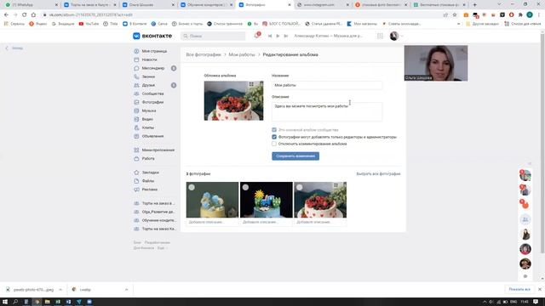
Task: Switch to the Обучение кондитера browser tab
Action: tap(206, 5)
